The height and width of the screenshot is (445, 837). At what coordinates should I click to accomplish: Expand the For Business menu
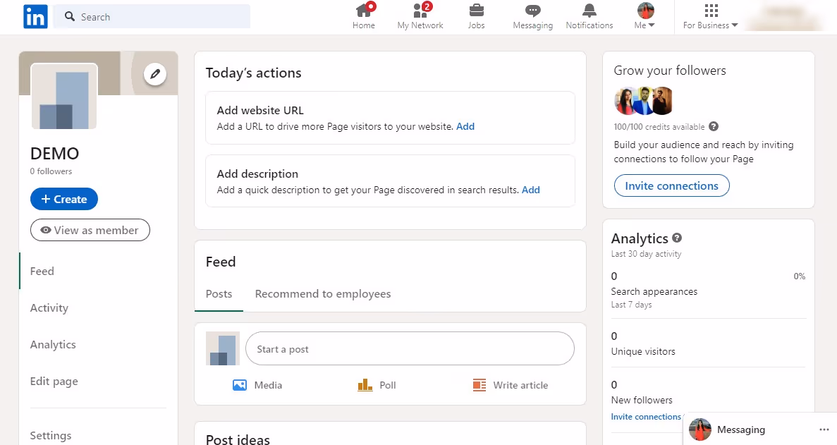pos(710,16)
